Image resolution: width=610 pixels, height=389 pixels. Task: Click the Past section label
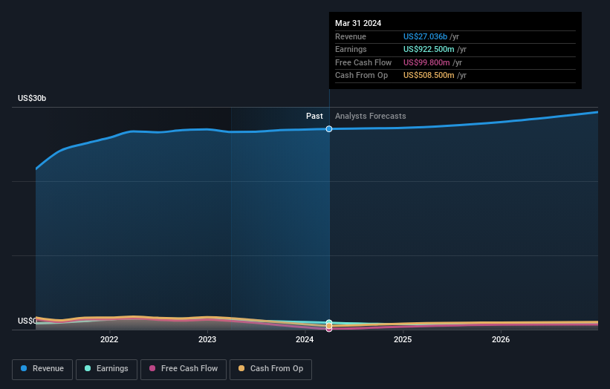pyautogui.click(x=314, y=116)
